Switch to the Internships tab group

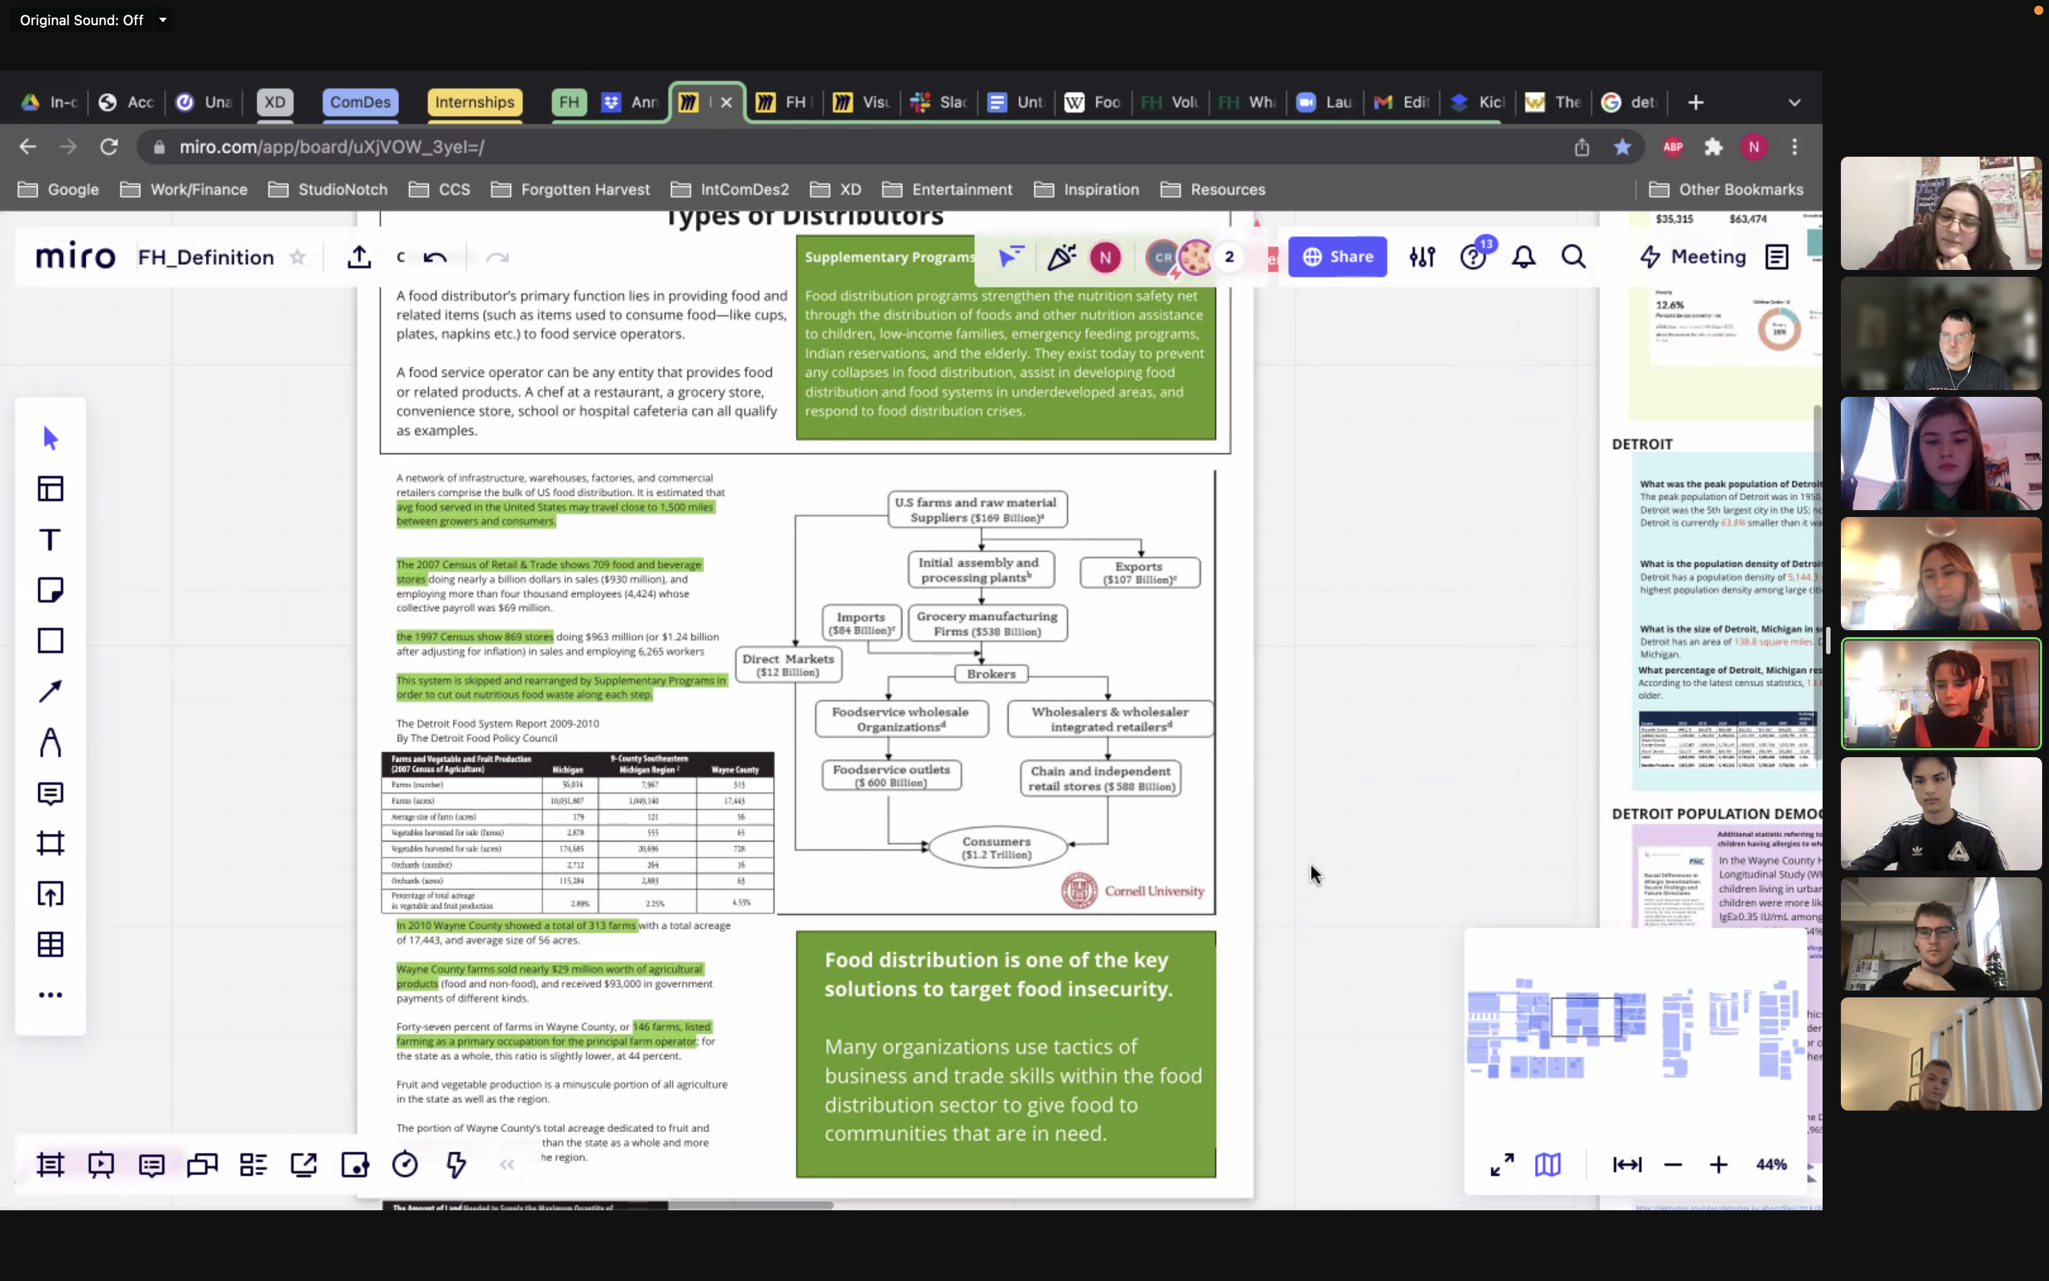coord(474,102)
